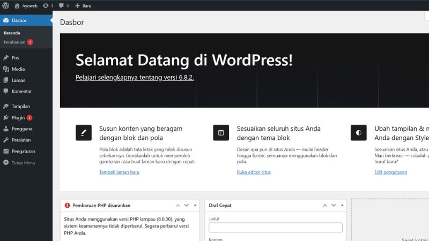Click the Judul input field
This screenshot has width=429, height=241.
coord(275,228)
